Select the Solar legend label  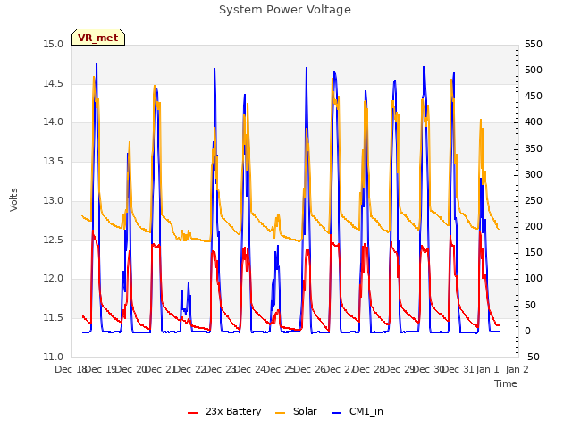click(x=305, y=411)
